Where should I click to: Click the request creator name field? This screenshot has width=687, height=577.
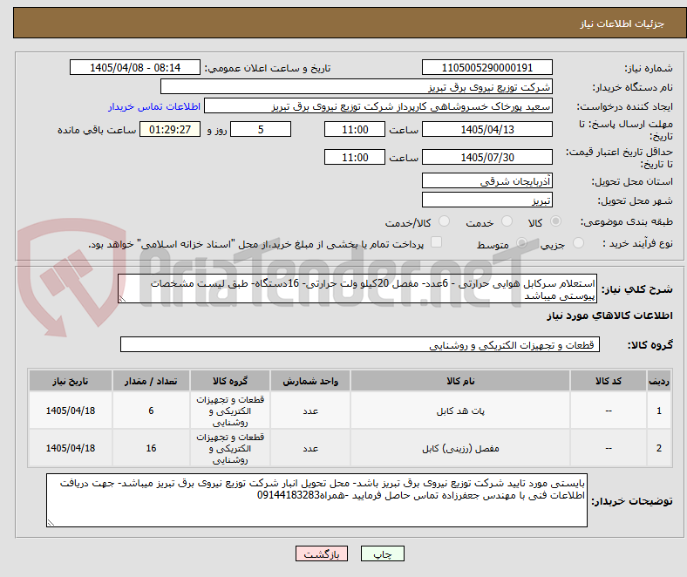tap(378, 106)
